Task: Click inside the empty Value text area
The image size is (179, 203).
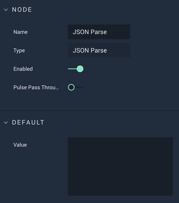Action: pos(120,166)
